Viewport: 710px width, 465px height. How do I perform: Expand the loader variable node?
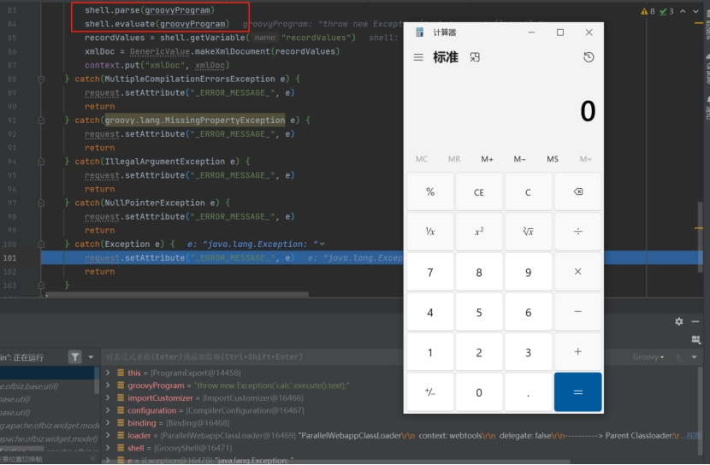108,436
